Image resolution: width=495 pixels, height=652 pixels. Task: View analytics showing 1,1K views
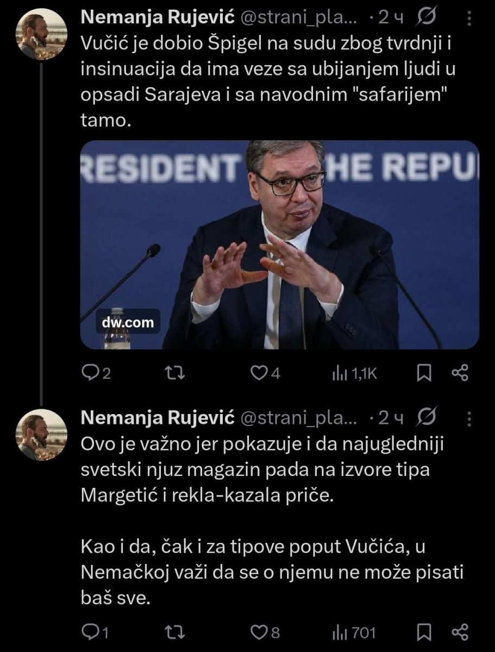(354, 373)
